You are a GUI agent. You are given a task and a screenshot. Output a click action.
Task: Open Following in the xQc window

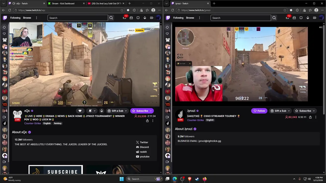pos(15,18)
